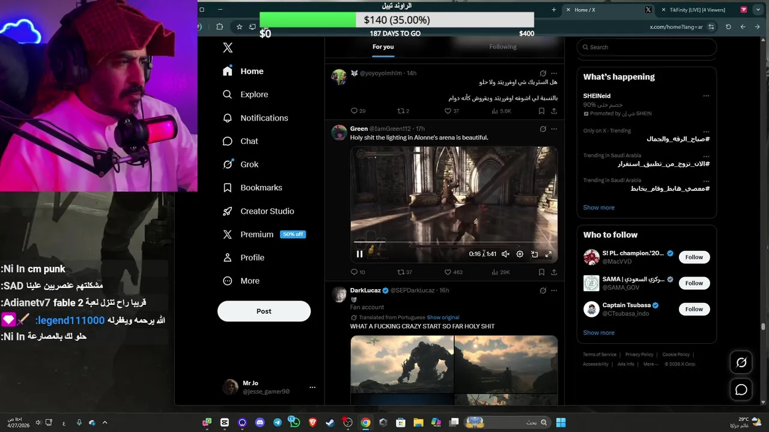Open Notifications in X sidebar
This screenshot has height=432, width=769.
[x=255, y=118]
